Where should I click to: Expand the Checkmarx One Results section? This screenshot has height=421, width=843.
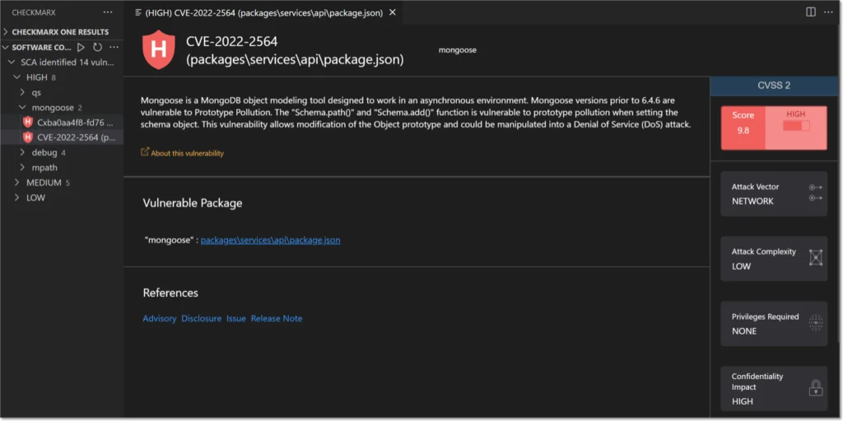tap(6, 32)
